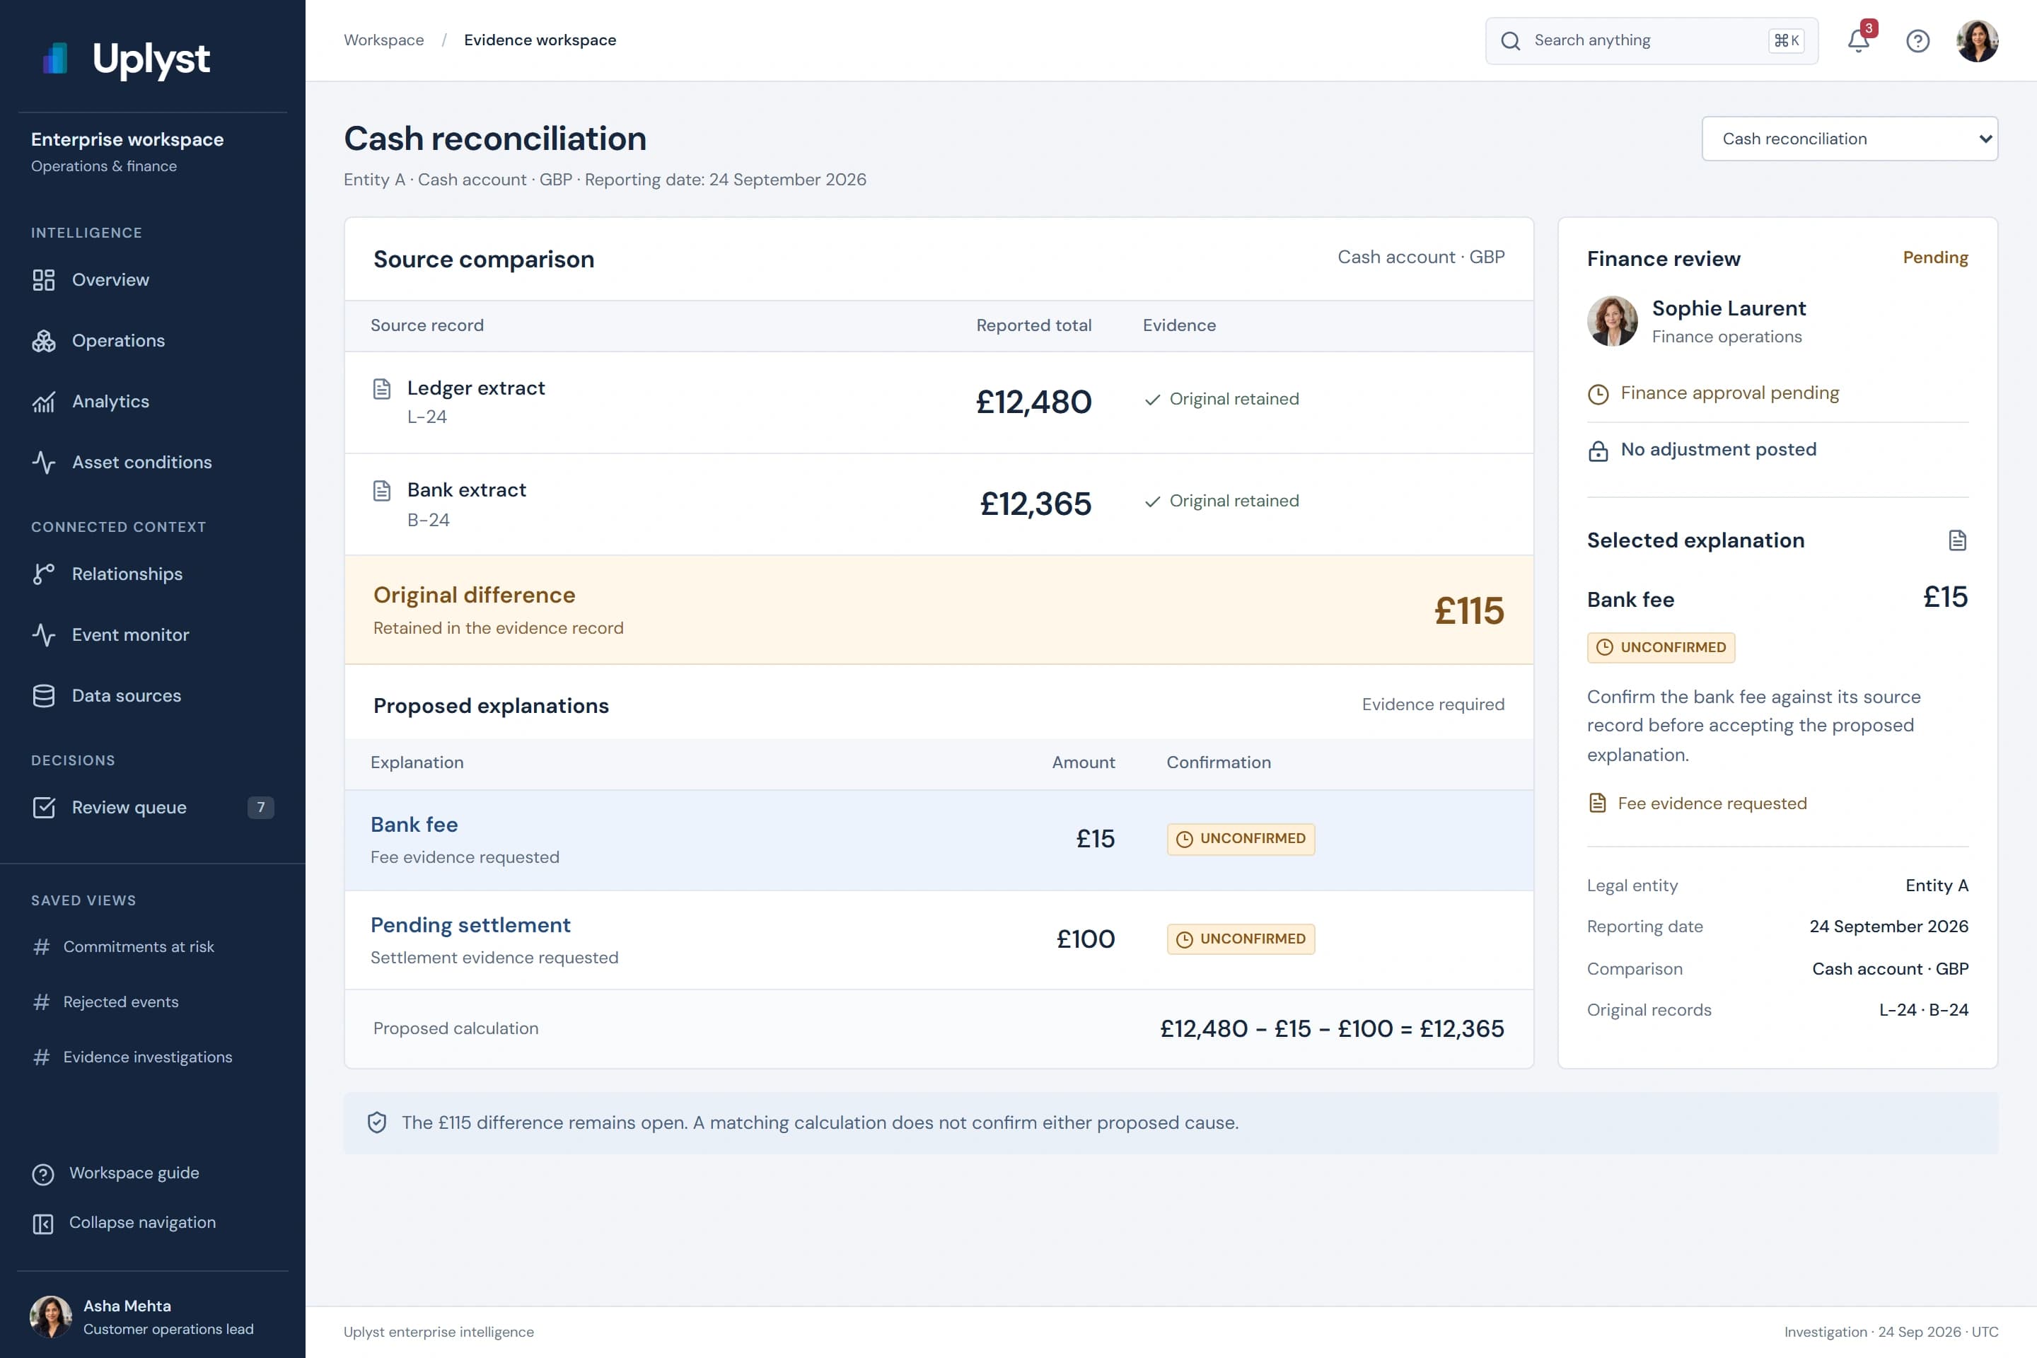Click the Selected explanation document icon

1957,540
